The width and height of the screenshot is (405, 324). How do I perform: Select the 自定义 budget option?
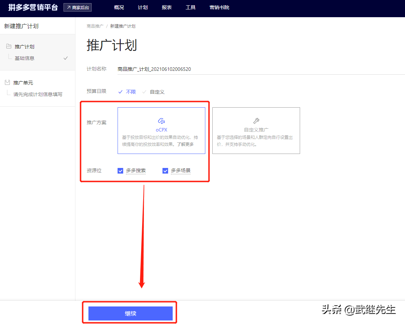157,92
